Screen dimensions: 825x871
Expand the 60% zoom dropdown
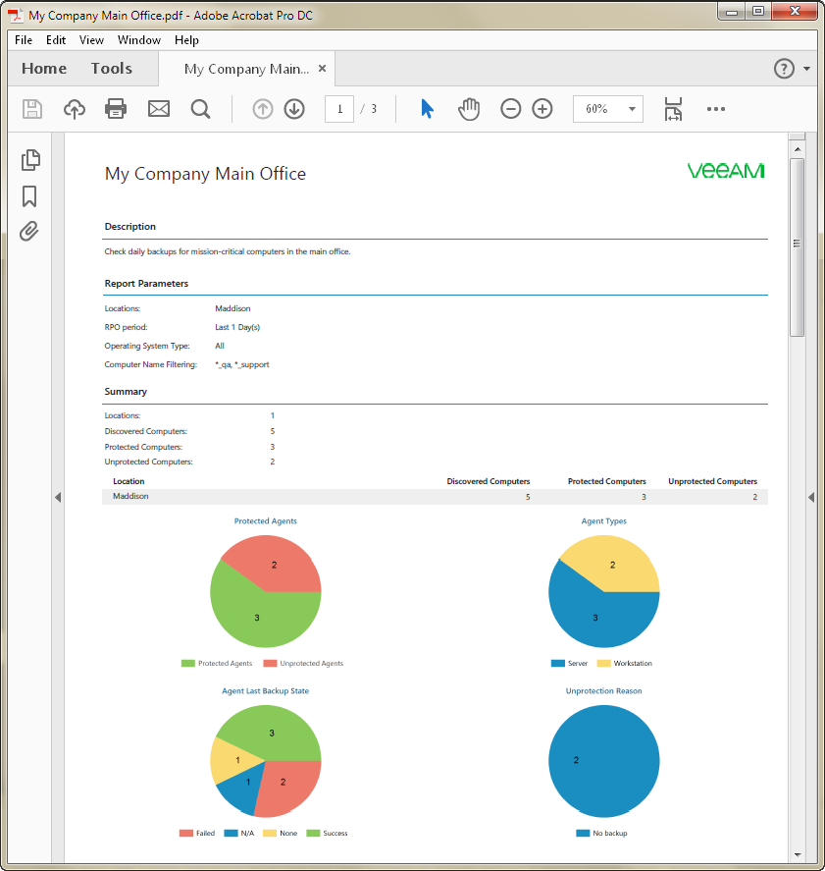click(632, 109)
